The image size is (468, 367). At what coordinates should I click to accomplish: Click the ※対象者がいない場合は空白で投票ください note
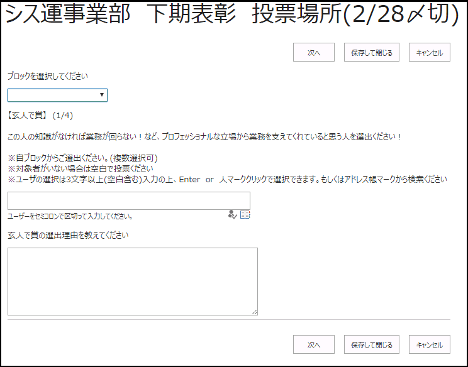pyautogui.click(x=81, y=169)
